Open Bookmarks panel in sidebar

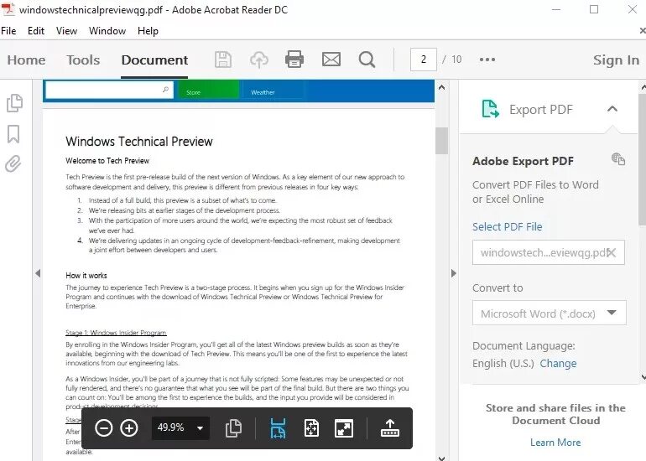[x=13, y=134]
